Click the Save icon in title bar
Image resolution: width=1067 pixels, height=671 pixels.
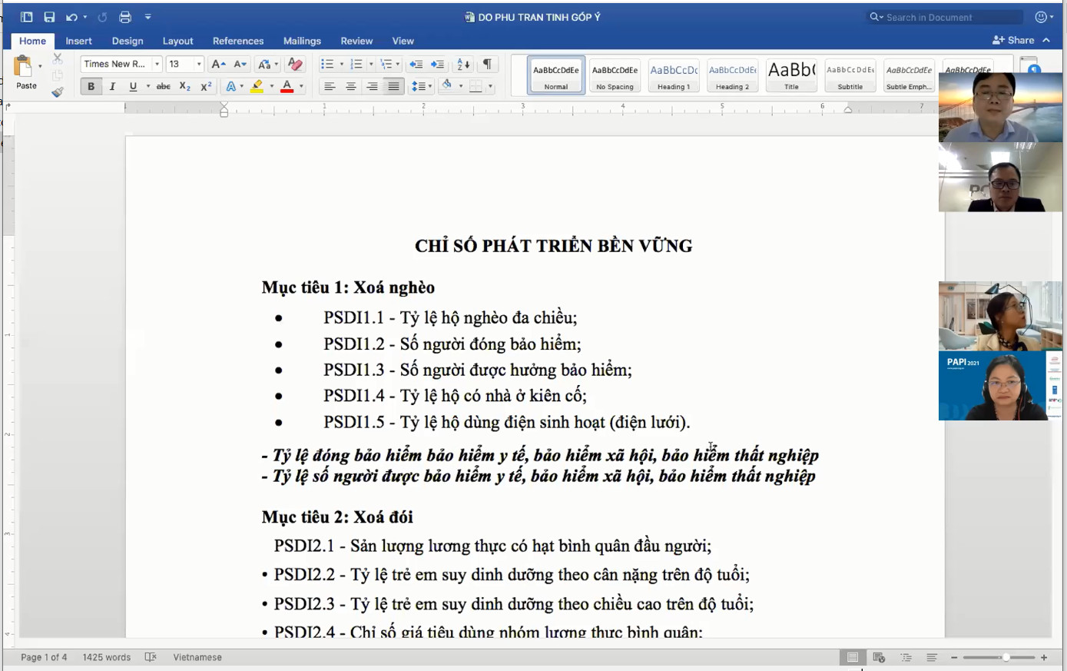point(49,17)
